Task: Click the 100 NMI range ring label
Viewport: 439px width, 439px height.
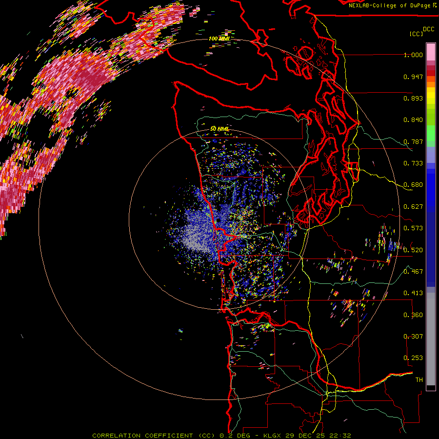Action: 219,39
